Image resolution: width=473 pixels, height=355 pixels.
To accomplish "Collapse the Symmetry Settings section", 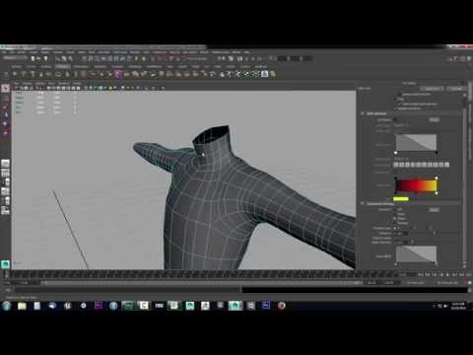I will point(363,204).
